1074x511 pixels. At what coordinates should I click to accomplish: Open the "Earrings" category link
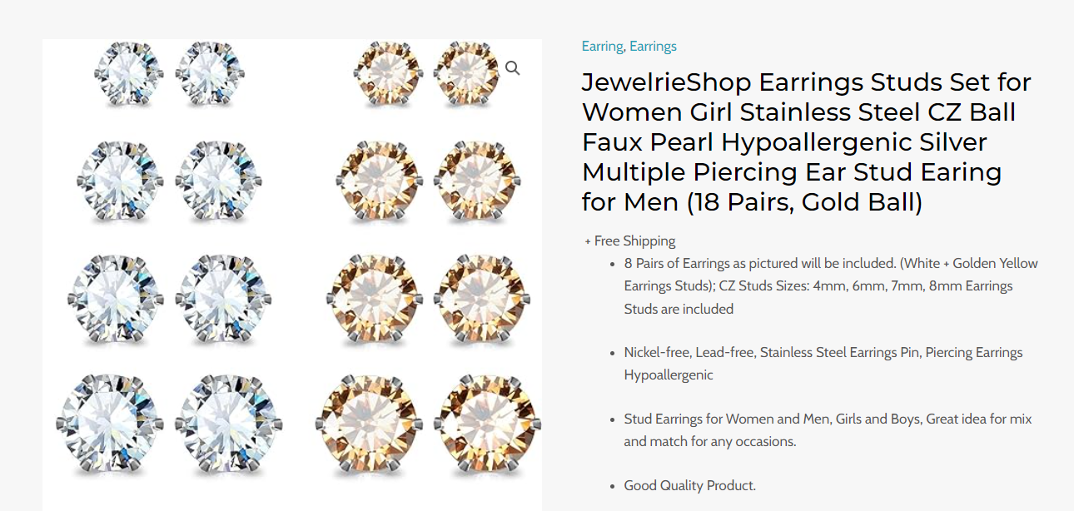point(653,47)
